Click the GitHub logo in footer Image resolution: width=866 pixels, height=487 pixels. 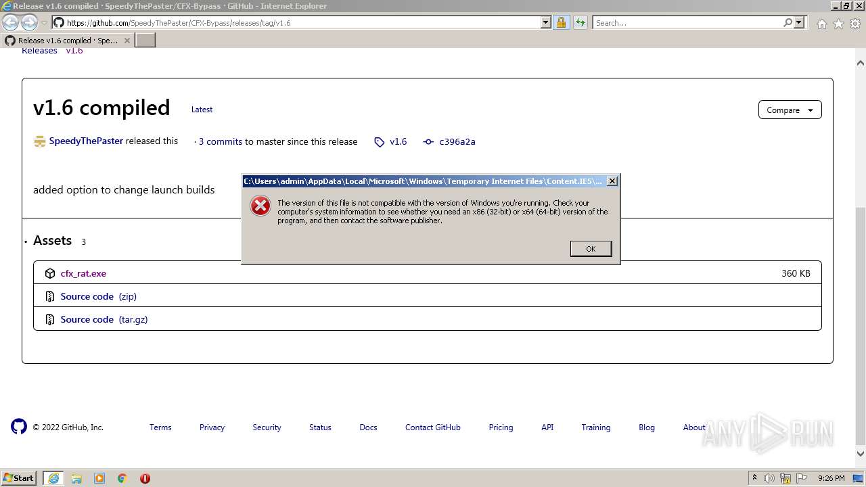click(x=19, y=426)
